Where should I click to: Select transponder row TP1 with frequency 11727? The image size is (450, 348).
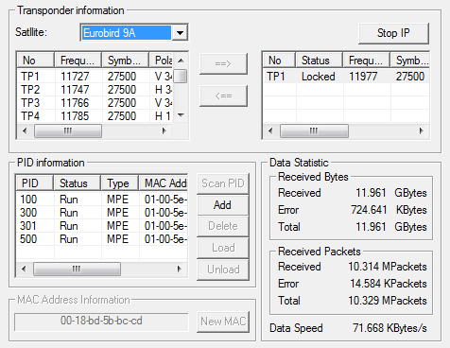pyautogui.click(x=95, y=77)
